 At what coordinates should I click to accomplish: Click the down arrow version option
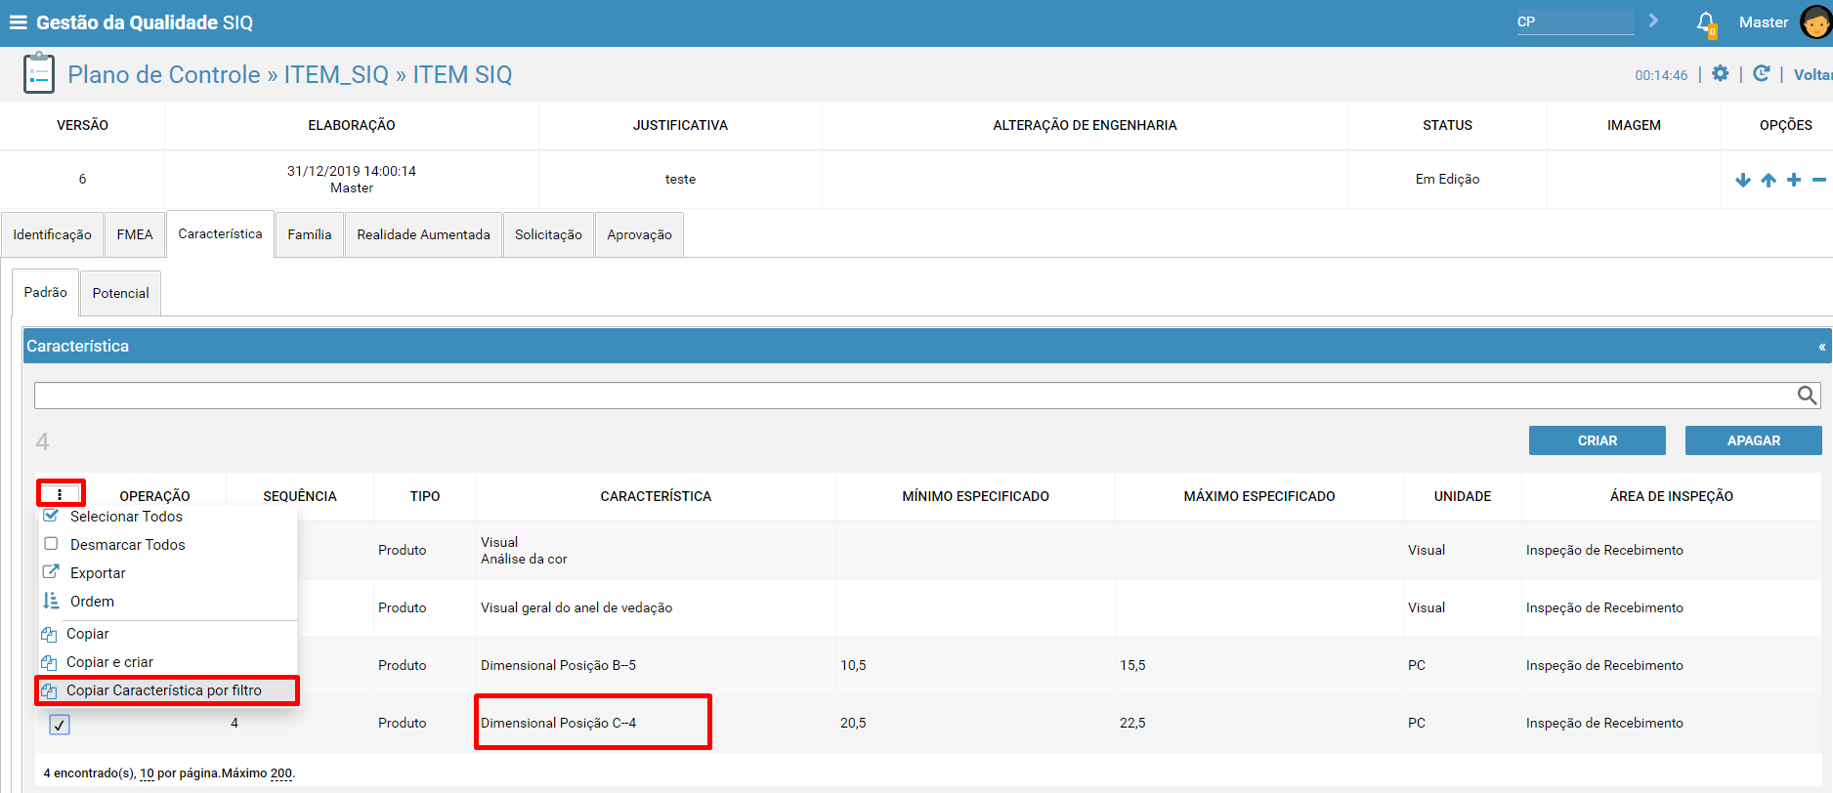[1743, 180]
